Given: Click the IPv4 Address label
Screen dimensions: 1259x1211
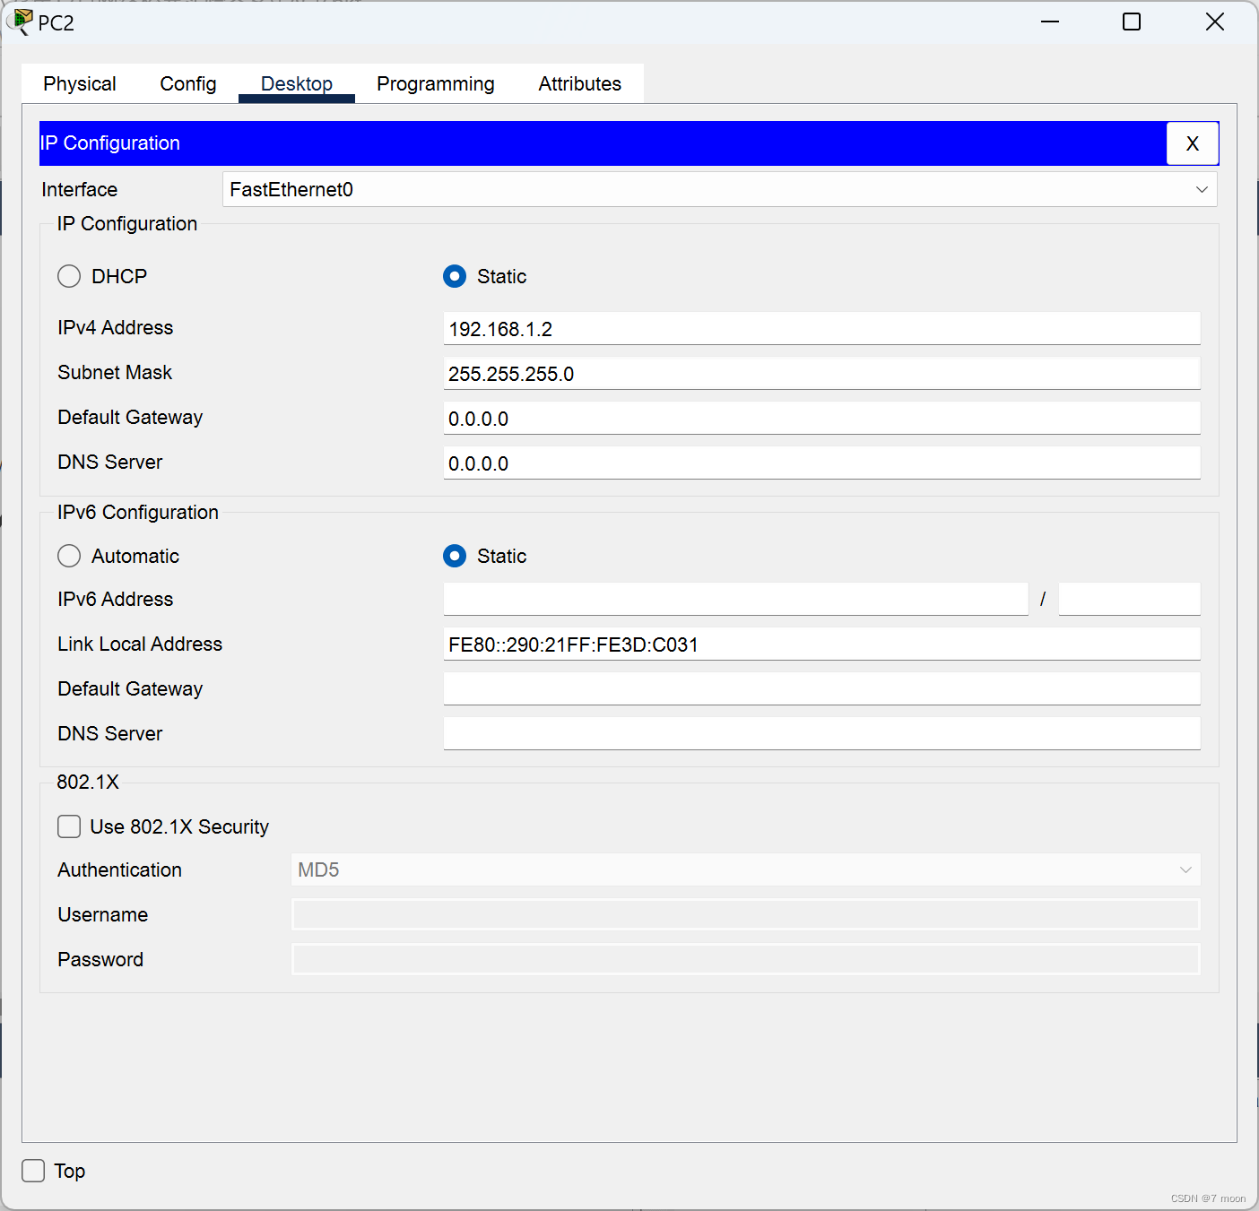Looking at the screenshot, I should [116, 328].
